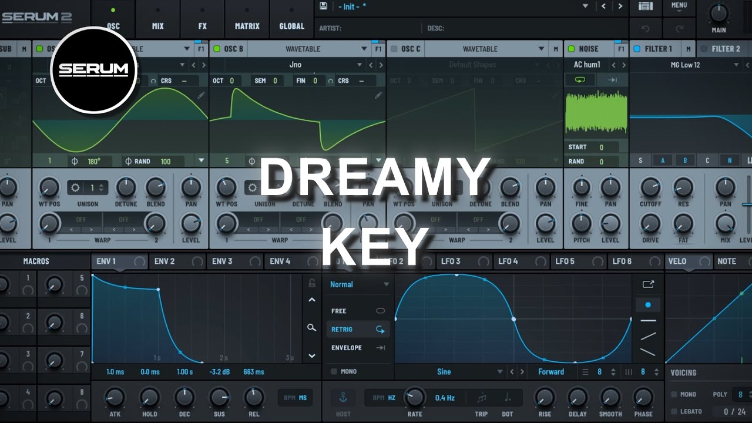Toggle OSC B on/off
Screen dimensions: 752x423
[216, 49]
